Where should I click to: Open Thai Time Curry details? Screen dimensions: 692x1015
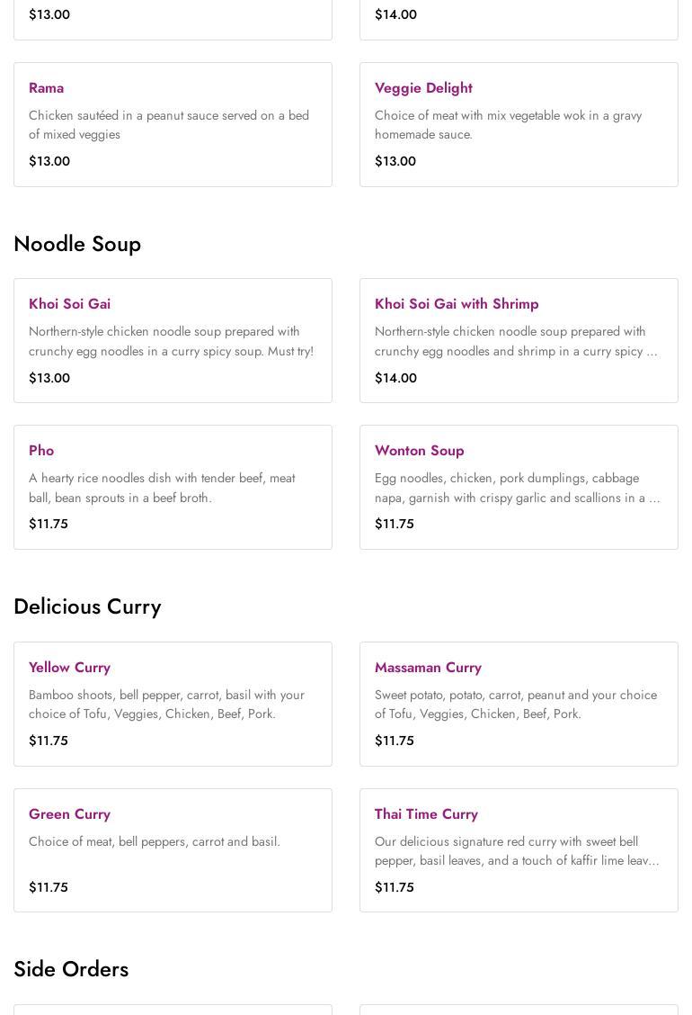click(426, 814)
